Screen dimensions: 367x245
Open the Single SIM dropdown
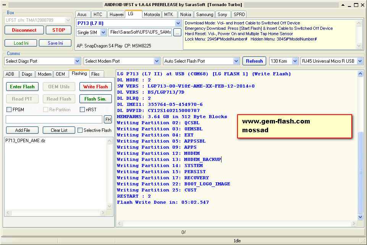pos(103,32)
